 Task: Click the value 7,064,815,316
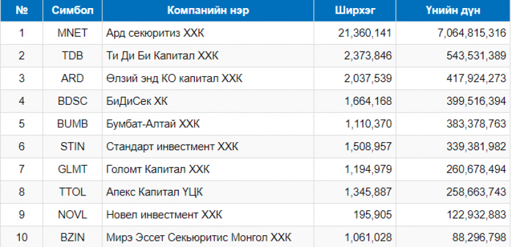pyautogui.click(x=472, y=33)
